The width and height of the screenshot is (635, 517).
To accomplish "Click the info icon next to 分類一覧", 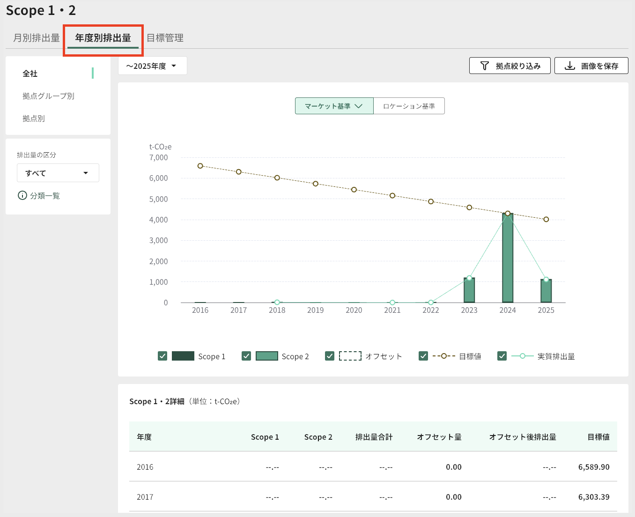I will click(22, 196).
